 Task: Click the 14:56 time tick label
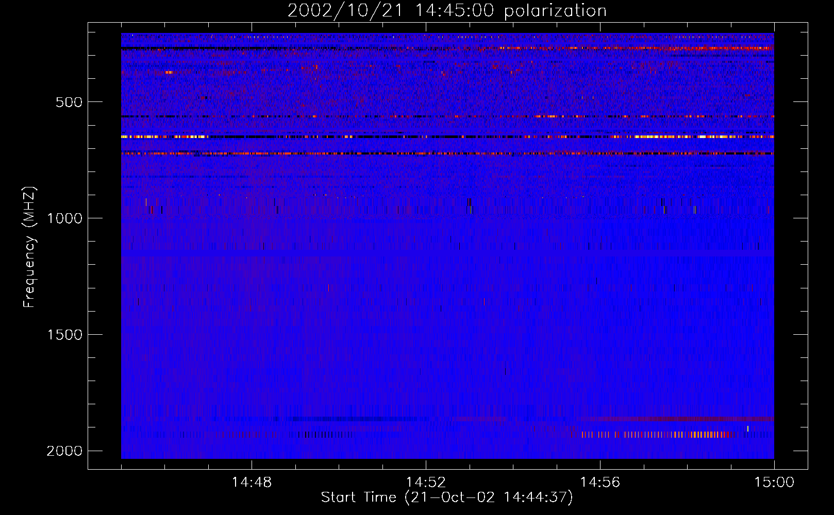pyautogui.click(x=600, y=483)
